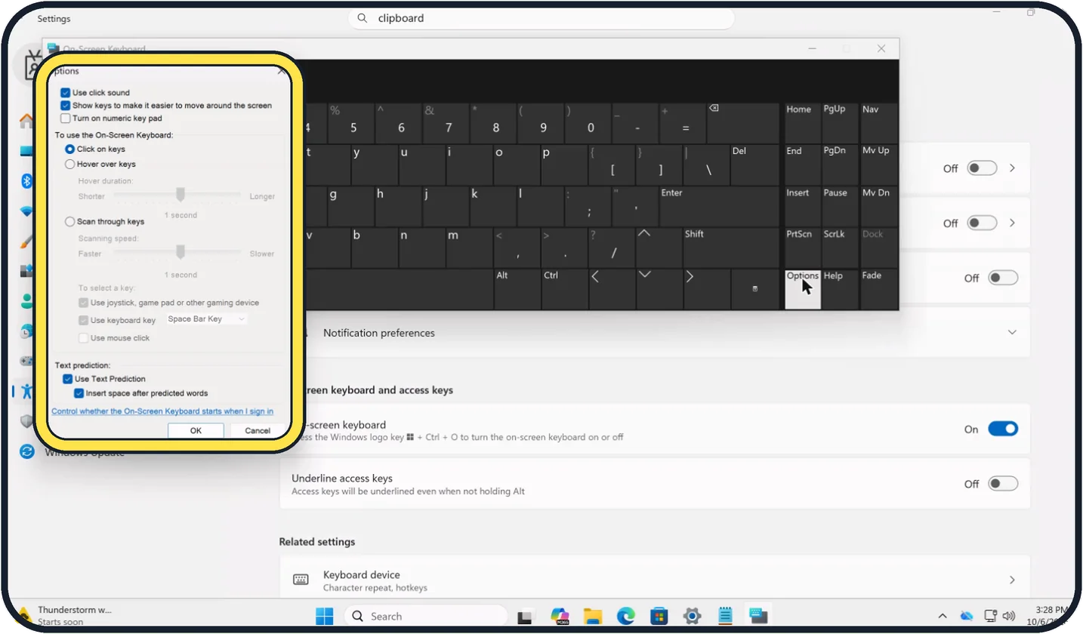Uncheck Use Text Prediction
Viewport: 1083px width, 634px height.
[x=68, y=379]
